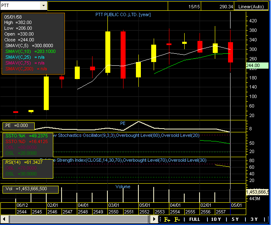Click the 420 price axis label
Image resolution: width=271 pixels, height=225 pixels.
pyautogui.click(x=253, y=21)
